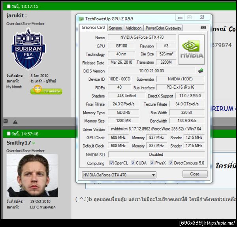The width and height of the screenshot is (237, 227).
Task: Click the Memory Type value GDDR5
Action: (124, 112)
